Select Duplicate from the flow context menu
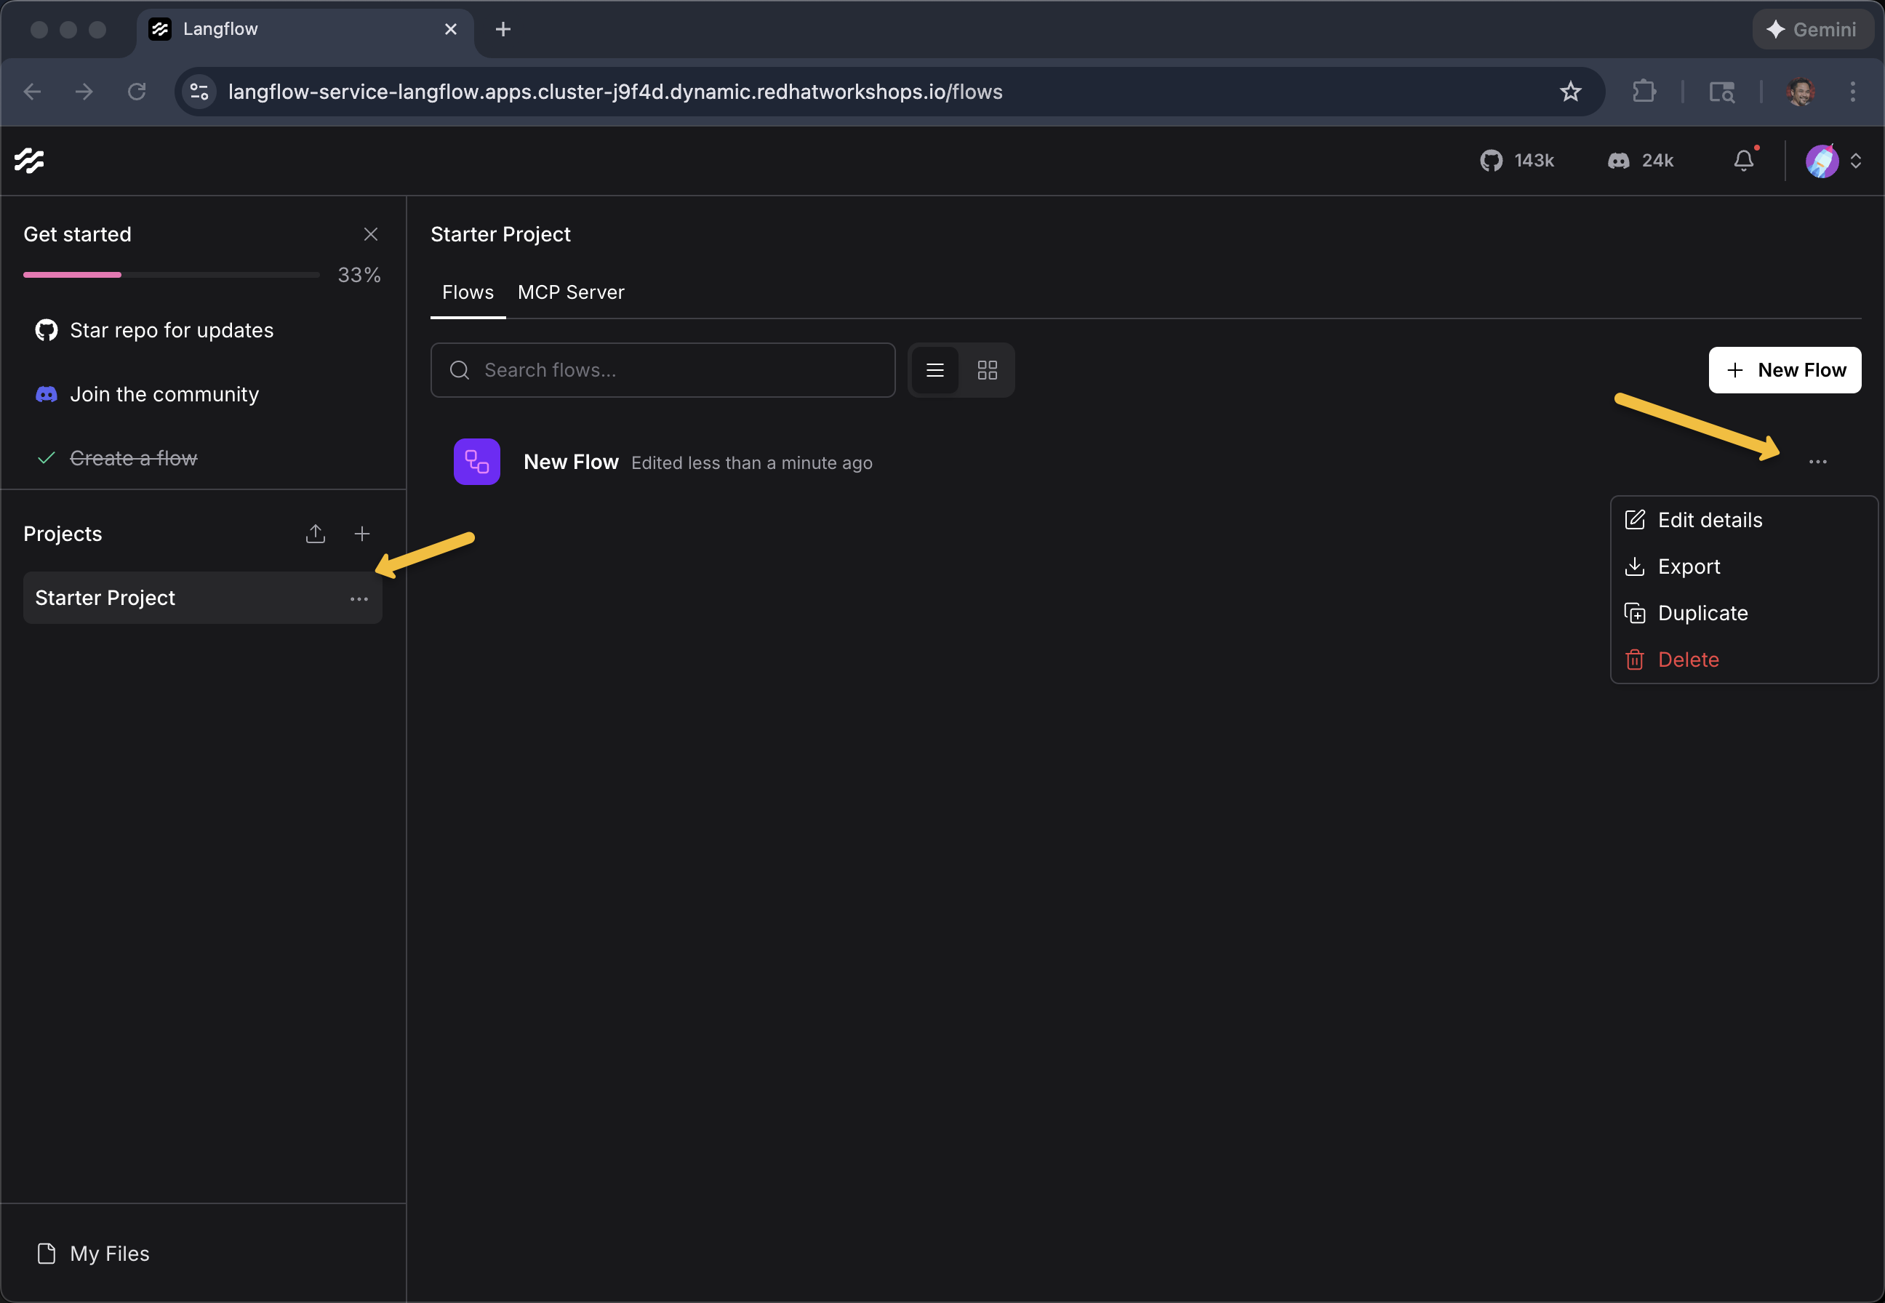Viewport: 1885px width, 1303px height. click(1703, 613)
